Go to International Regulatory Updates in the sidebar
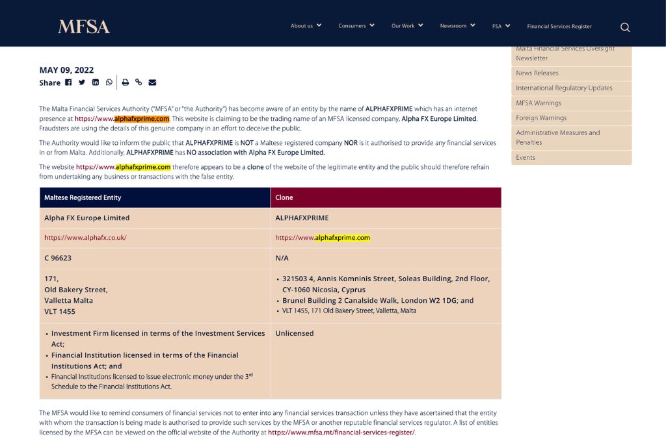666x443 pixels. pyautogui.click(x=564, y=88)
